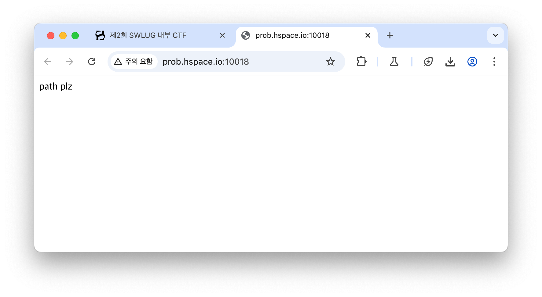Show the 주의 요함 security warning info
Image resolution: width=542 pixels, height=297 pixels.
click(x=134, y=62)
